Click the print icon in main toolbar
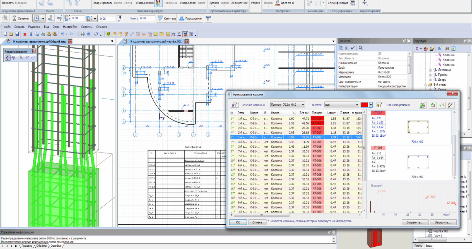 (x=83, y=34)
